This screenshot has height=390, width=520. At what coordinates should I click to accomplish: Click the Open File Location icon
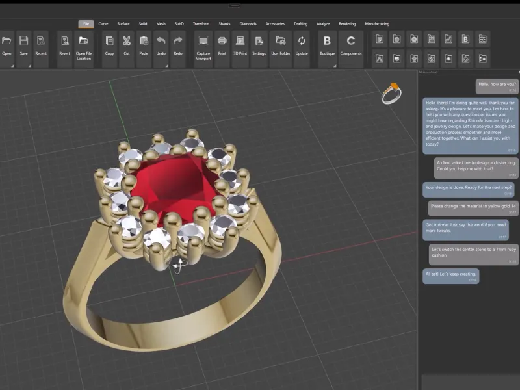click(84, 41)
